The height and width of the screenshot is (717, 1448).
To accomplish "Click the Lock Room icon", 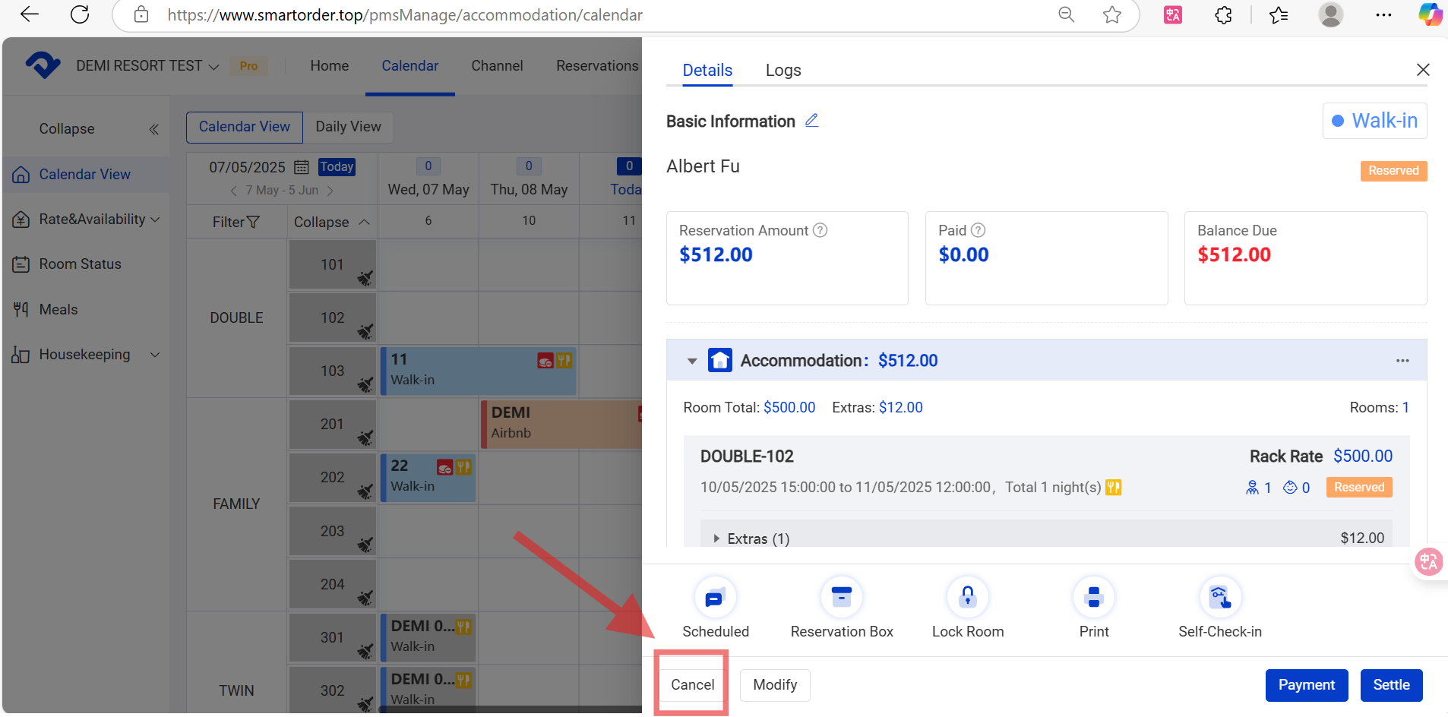I will pos(967,599).
